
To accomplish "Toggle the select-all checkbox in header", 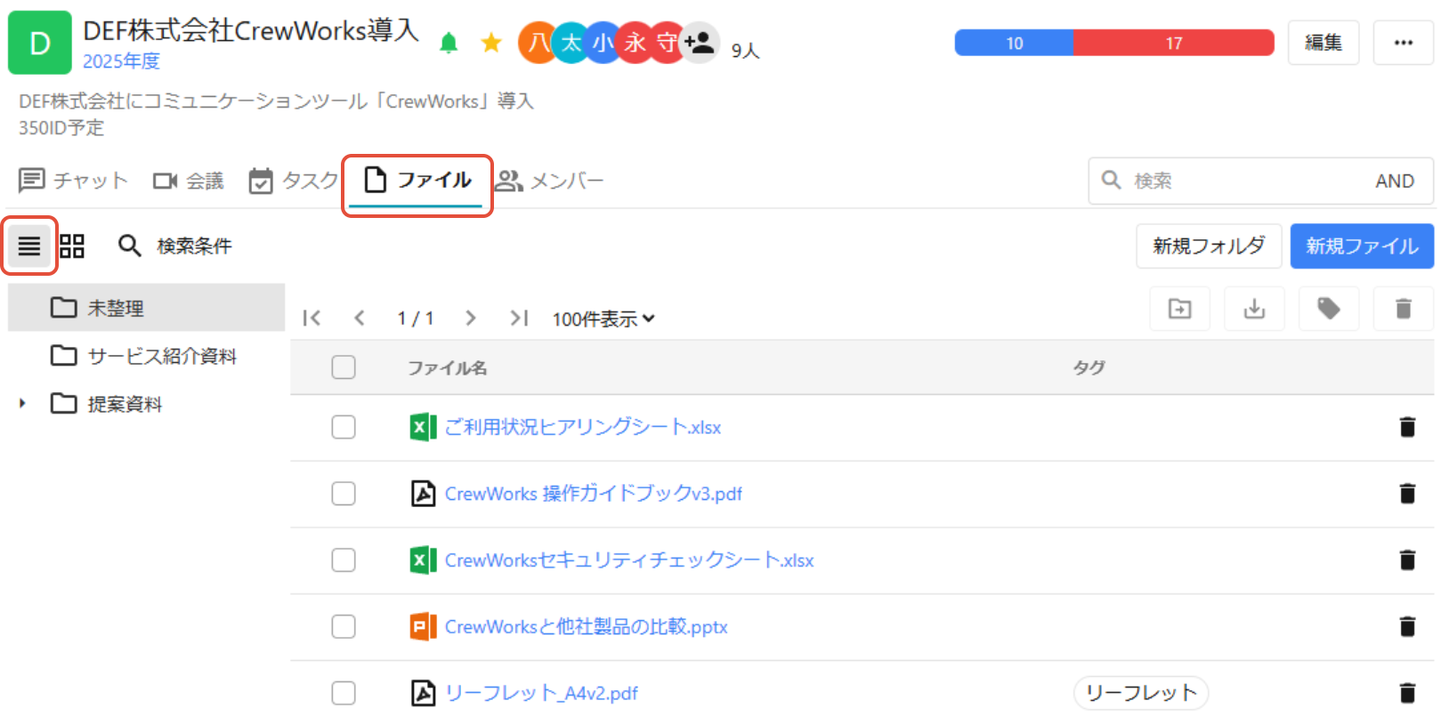I will 344,367.
